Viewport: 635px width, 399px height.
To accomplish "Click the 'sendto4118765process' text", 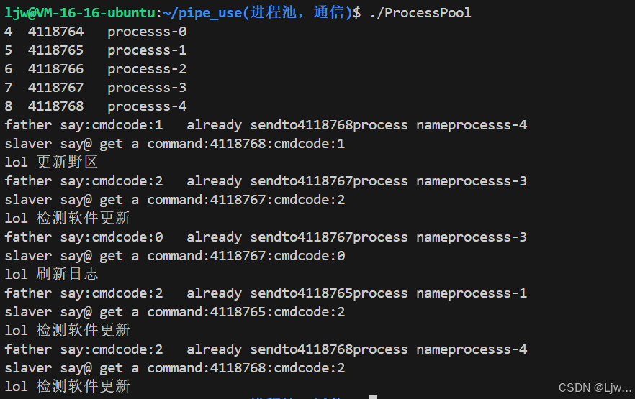I will tap(329, 293).
